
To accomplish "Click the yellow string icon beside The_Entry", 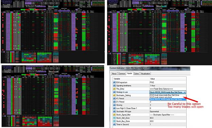I will point(114,89).
